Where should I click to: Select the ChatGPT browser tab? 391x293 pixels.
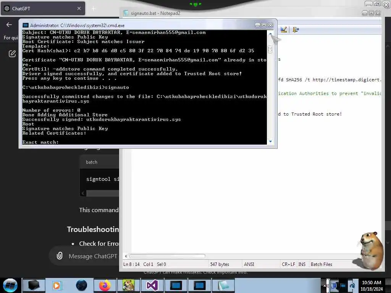tap(43, 8)
